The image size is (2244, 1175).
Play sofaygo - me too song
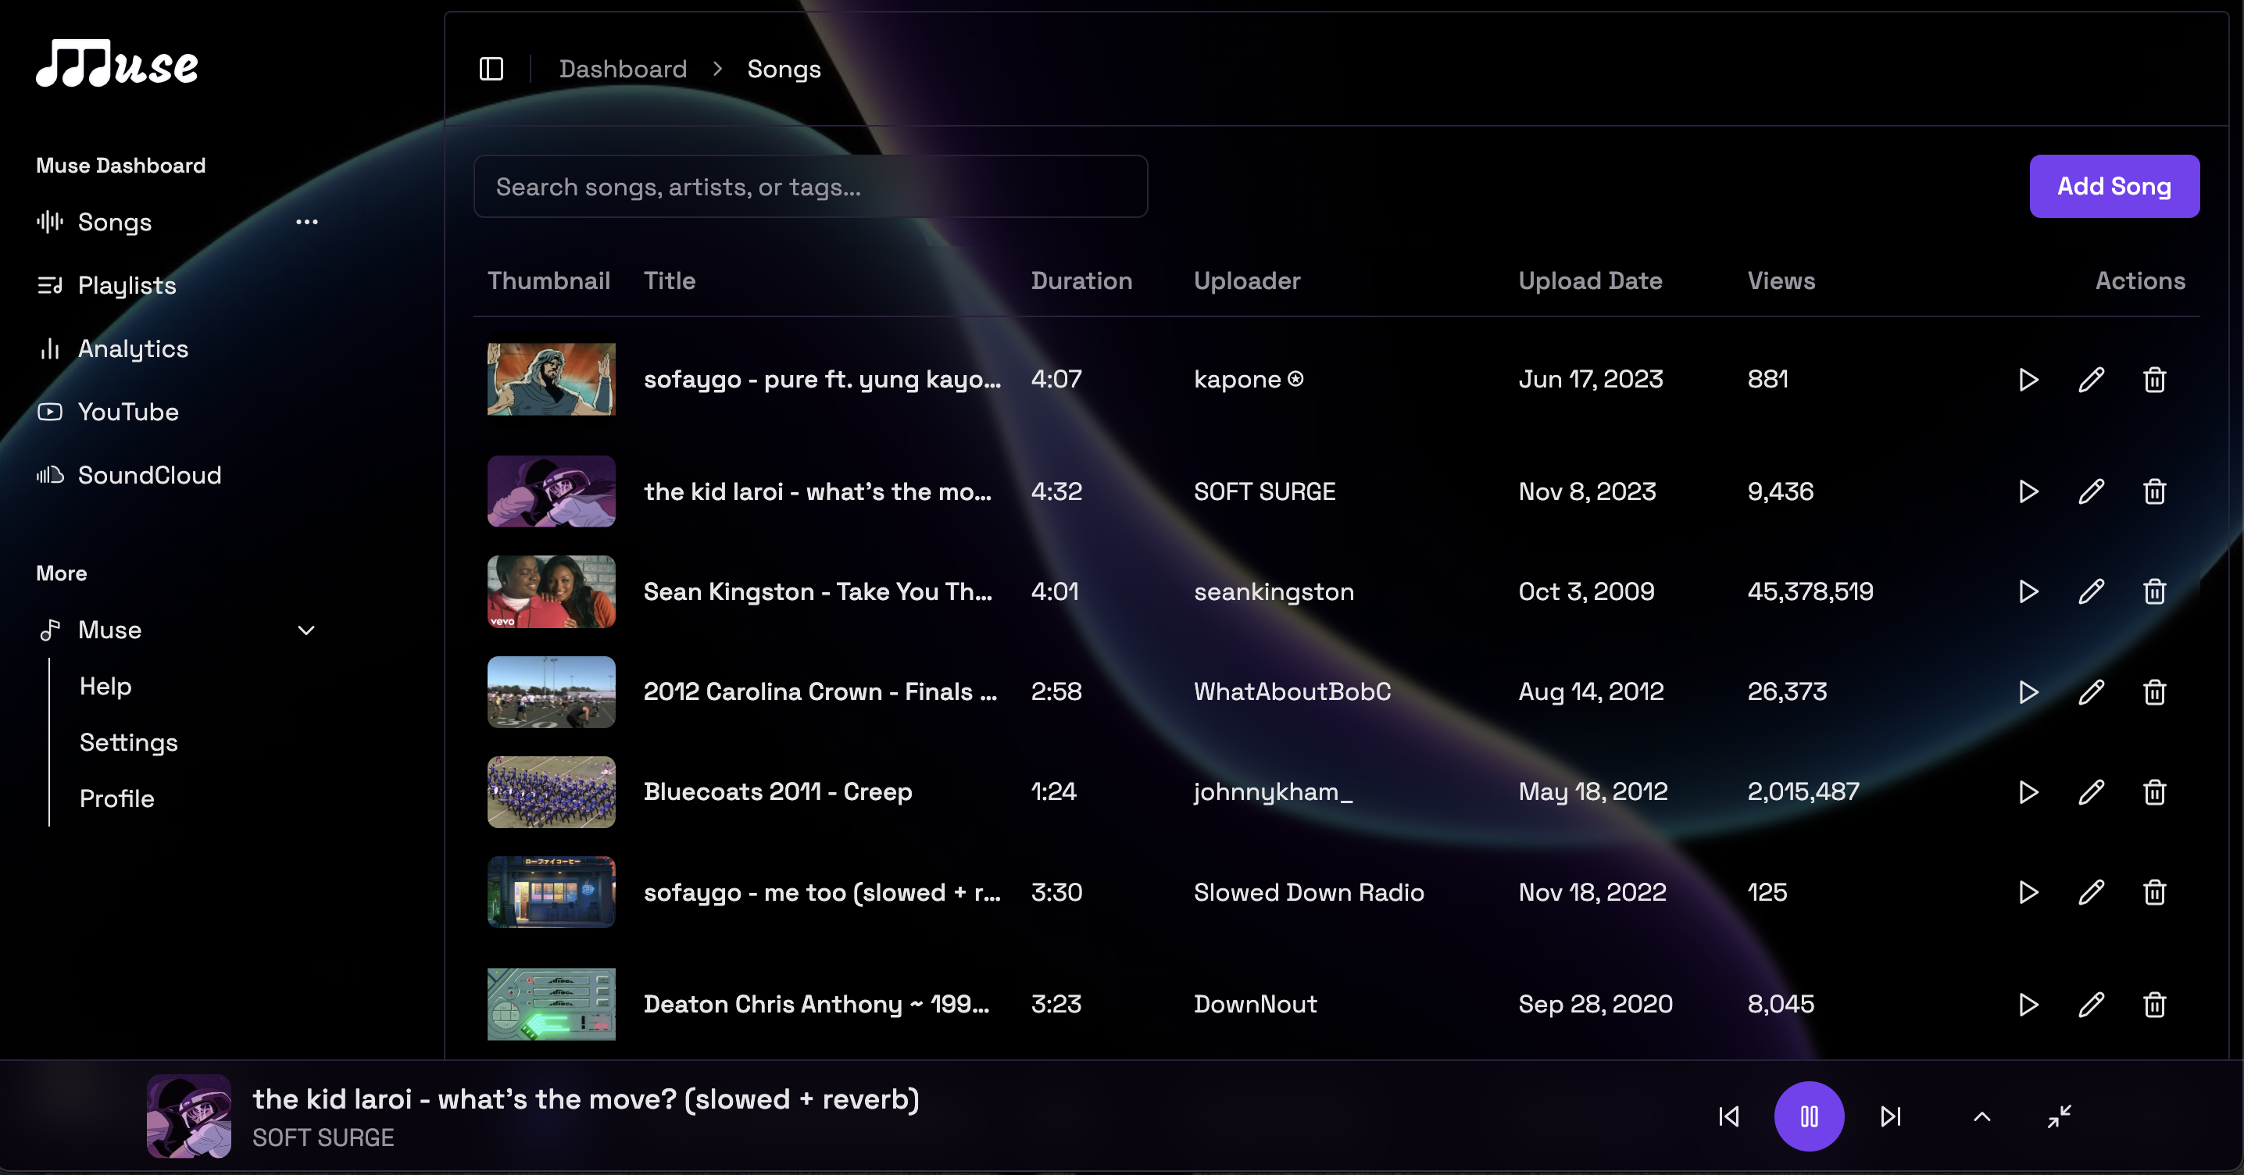[x=2028, y=892]
